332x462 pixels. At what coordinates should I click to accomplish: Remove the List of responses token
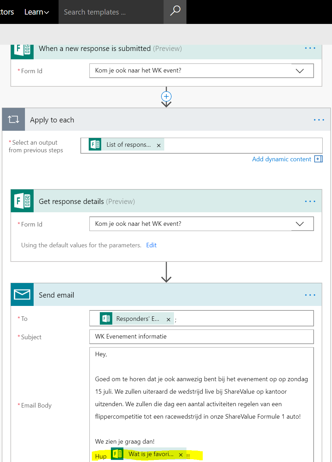[159, 145]
